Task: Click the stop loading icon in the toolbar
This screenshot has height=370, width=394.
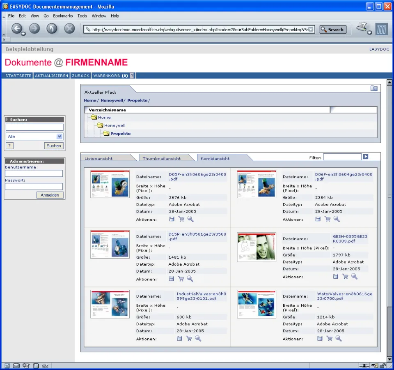Action: click(x=68, y=29)
